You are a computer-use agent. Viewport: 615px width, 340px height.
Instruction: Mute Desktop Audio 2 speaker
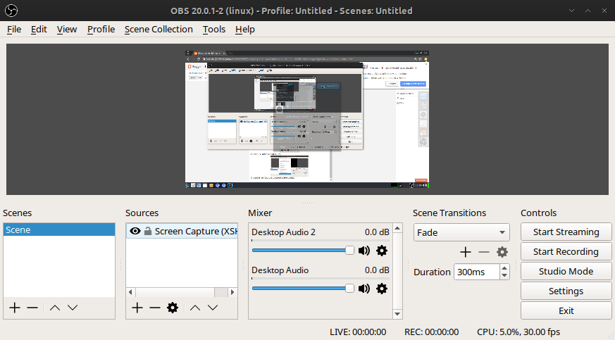(364, 251)
